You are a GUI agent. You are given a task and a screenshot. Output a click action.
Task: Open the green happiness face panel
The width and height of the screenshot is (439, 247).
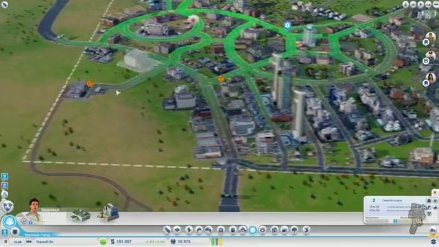click(103, 242)
